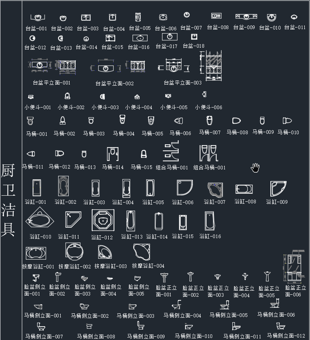This screenshot has width=310, height=340.
Task: Click the 马桶侧立面-006 side elevation symbol
Action: pos(275,303)
